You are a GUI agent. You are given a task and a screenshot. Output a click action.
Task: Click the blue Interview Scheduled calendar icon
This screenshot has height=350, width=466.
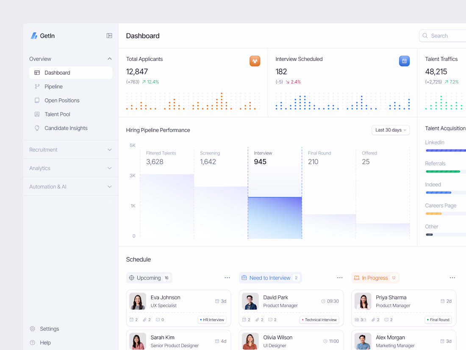(404, 61)
